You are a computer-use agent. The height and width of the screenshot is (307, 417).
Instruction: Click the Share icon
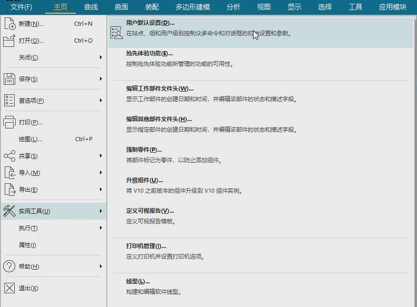(x=9, y=156)
